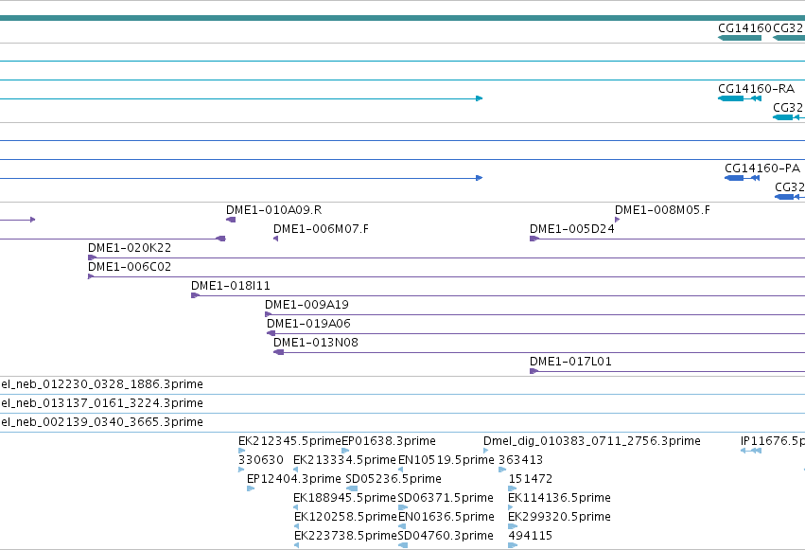Click the el_neb_012230_0328_1886.3prime label

point(101,384)
